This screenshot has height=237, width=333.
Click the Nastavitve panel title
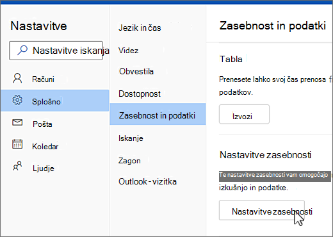pyautogui.click(x=38, y=26)
